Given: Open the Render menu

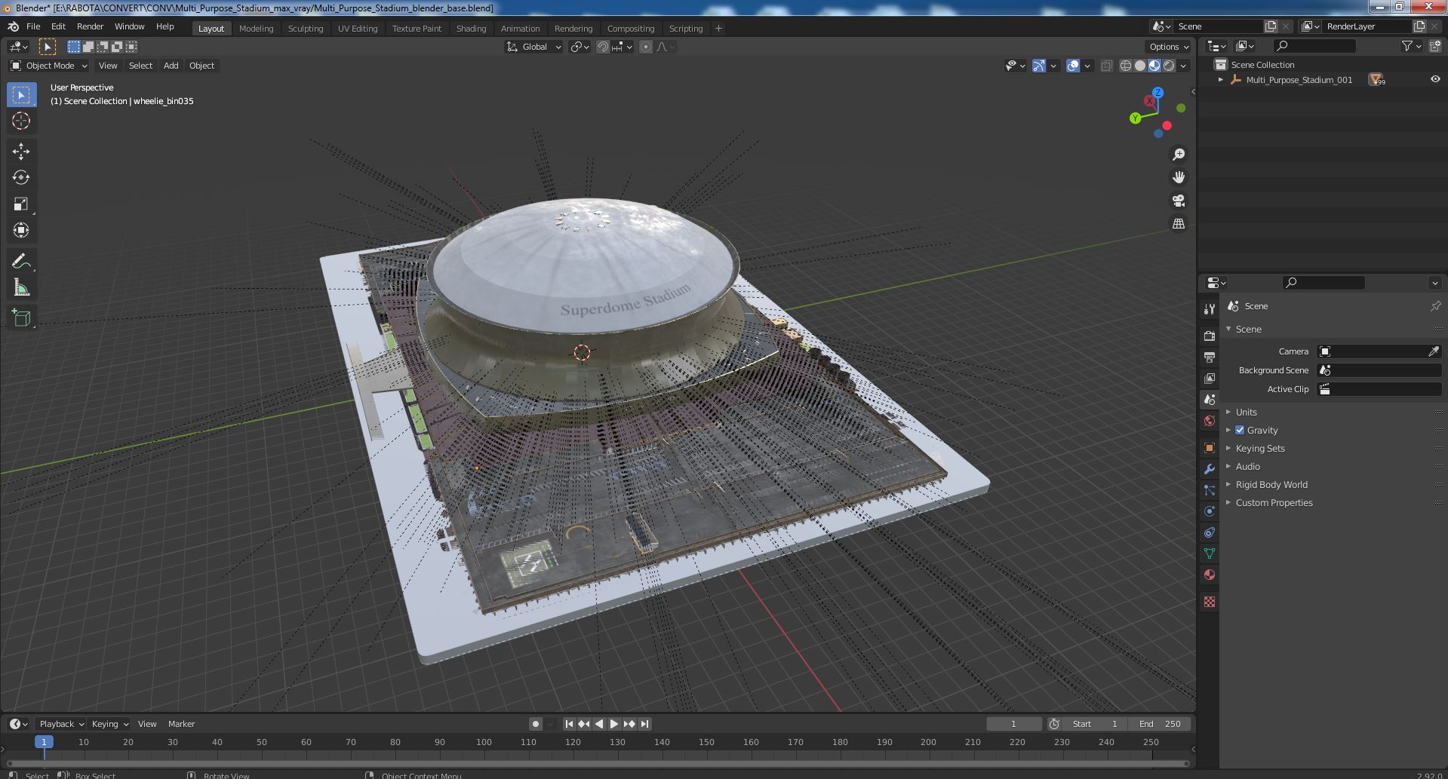Looking at the screenshot, I should click(x=90, y=26).
